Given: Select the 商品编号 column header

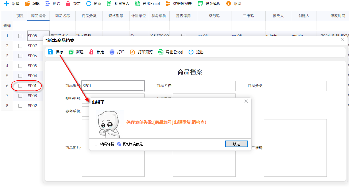Looking at the screenshot, I should pyautogui.click(x=38, y=16).
